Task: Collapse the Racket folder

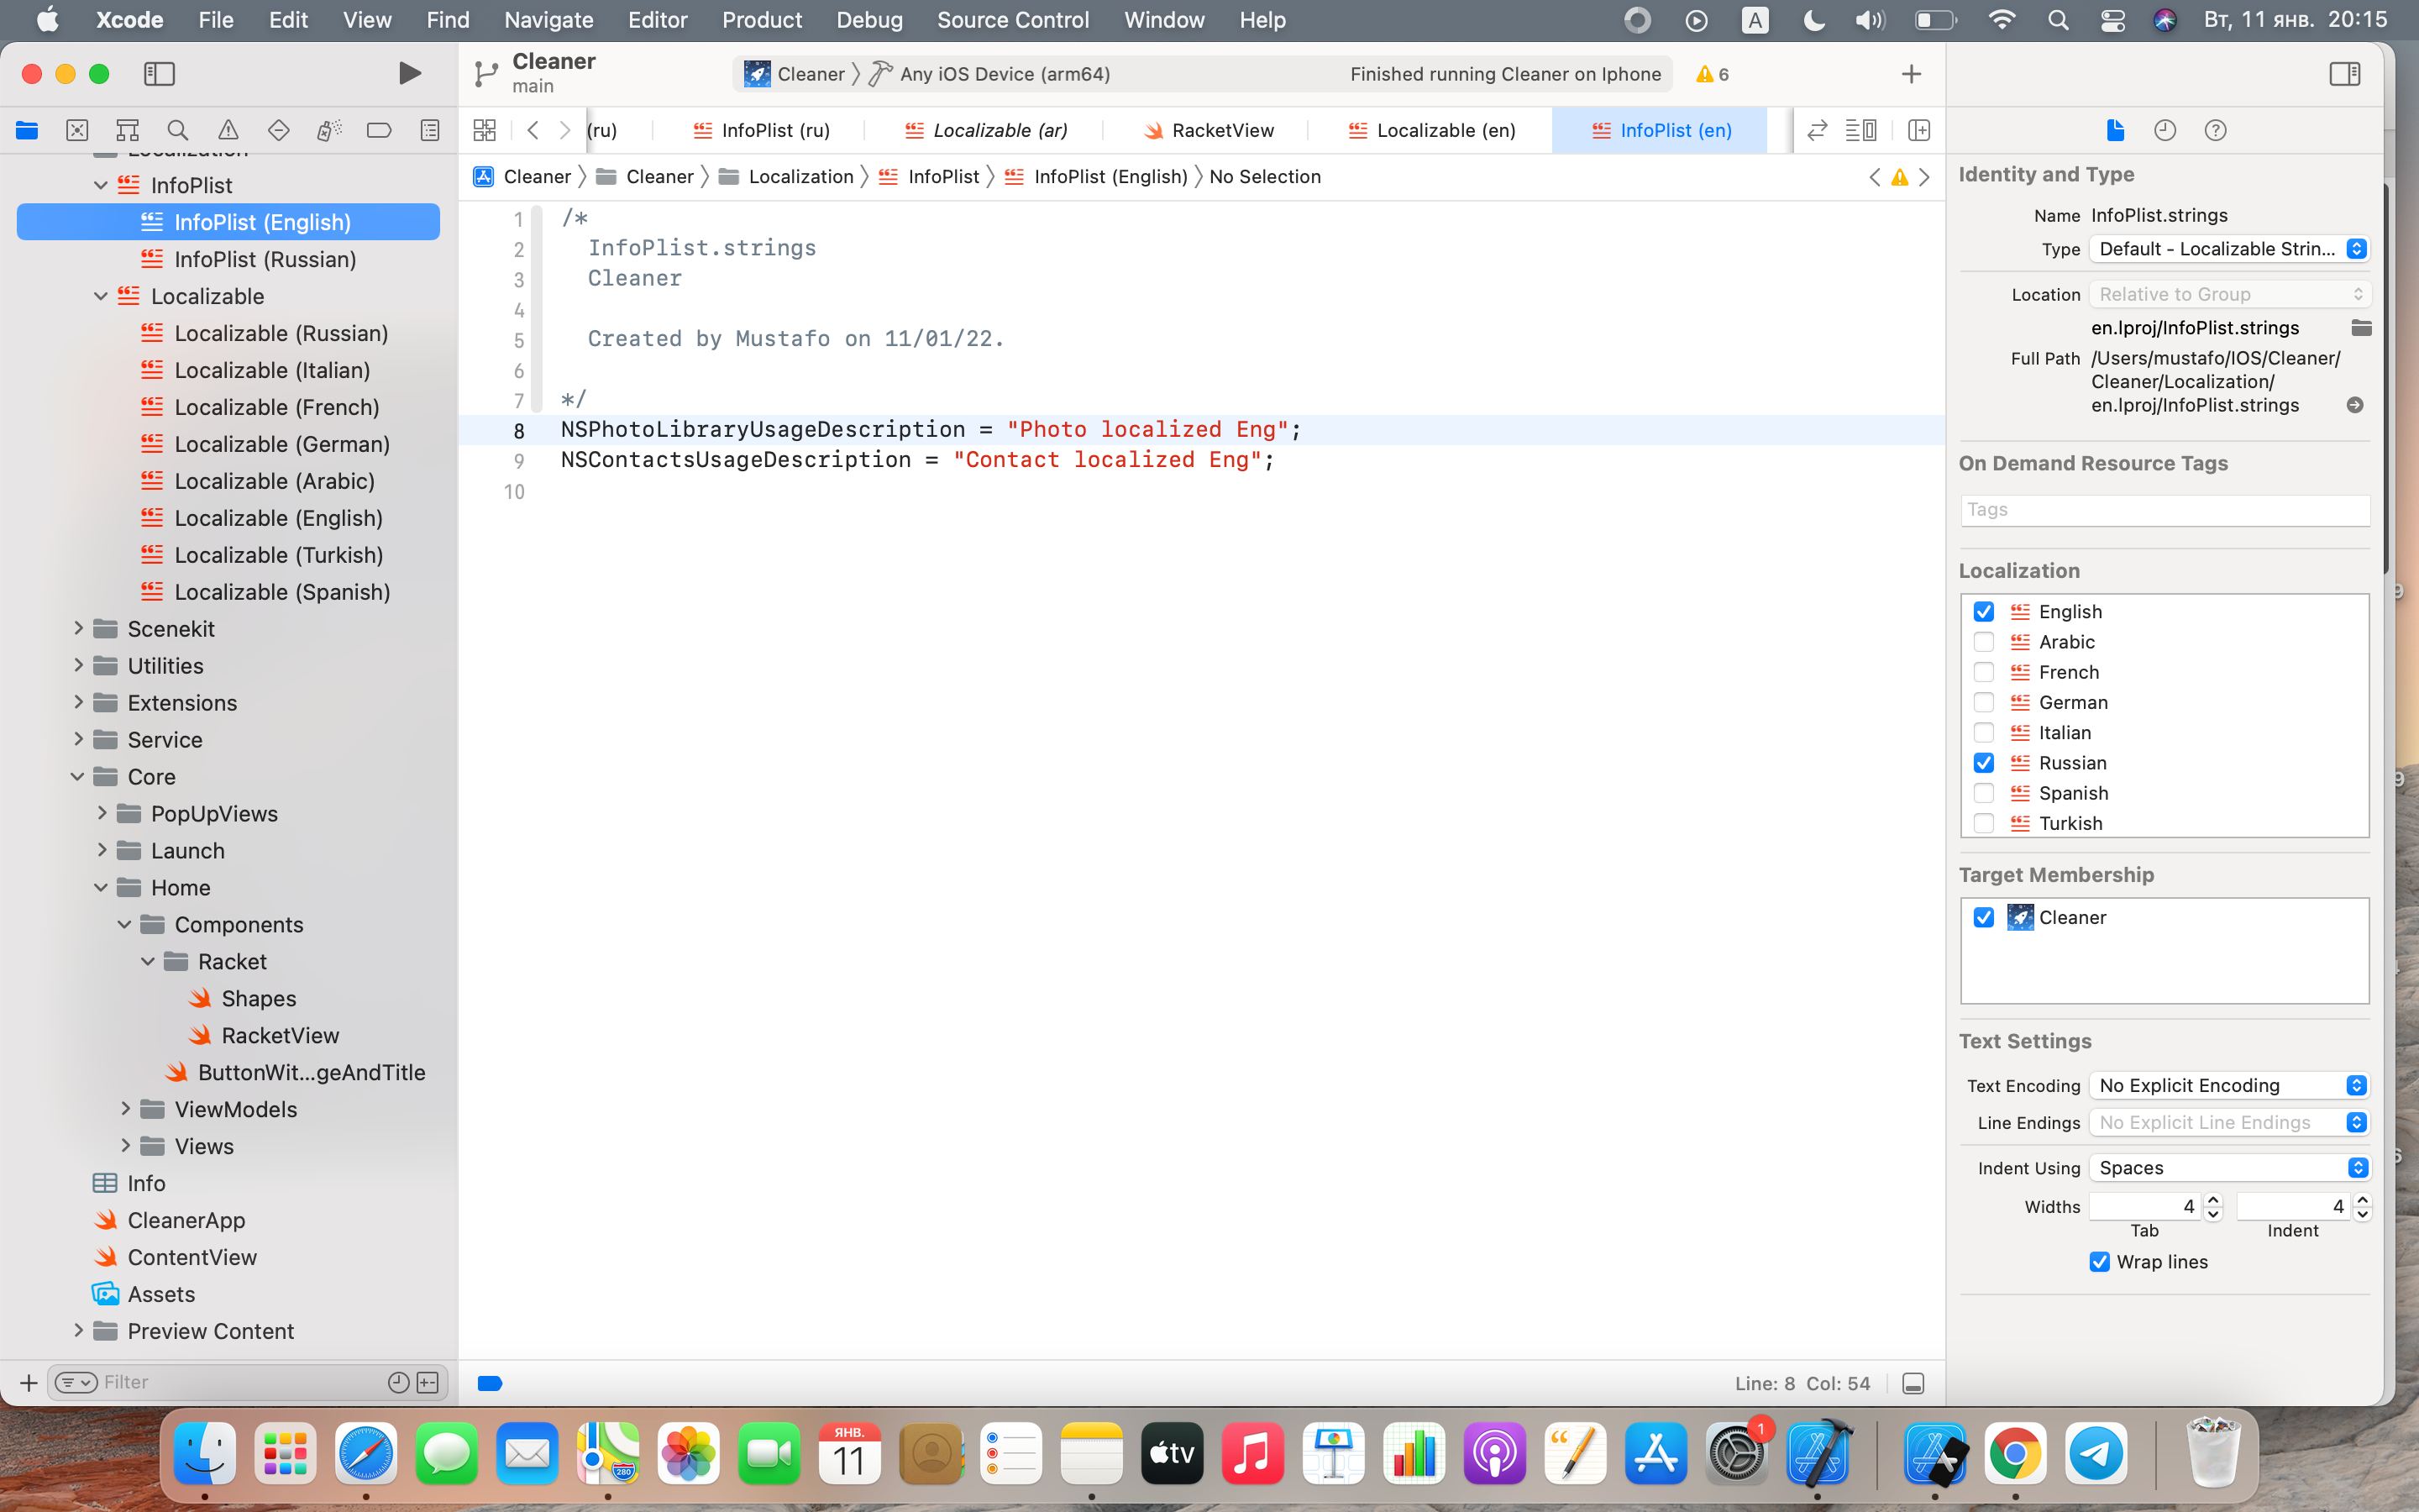Action: (148, 961)
